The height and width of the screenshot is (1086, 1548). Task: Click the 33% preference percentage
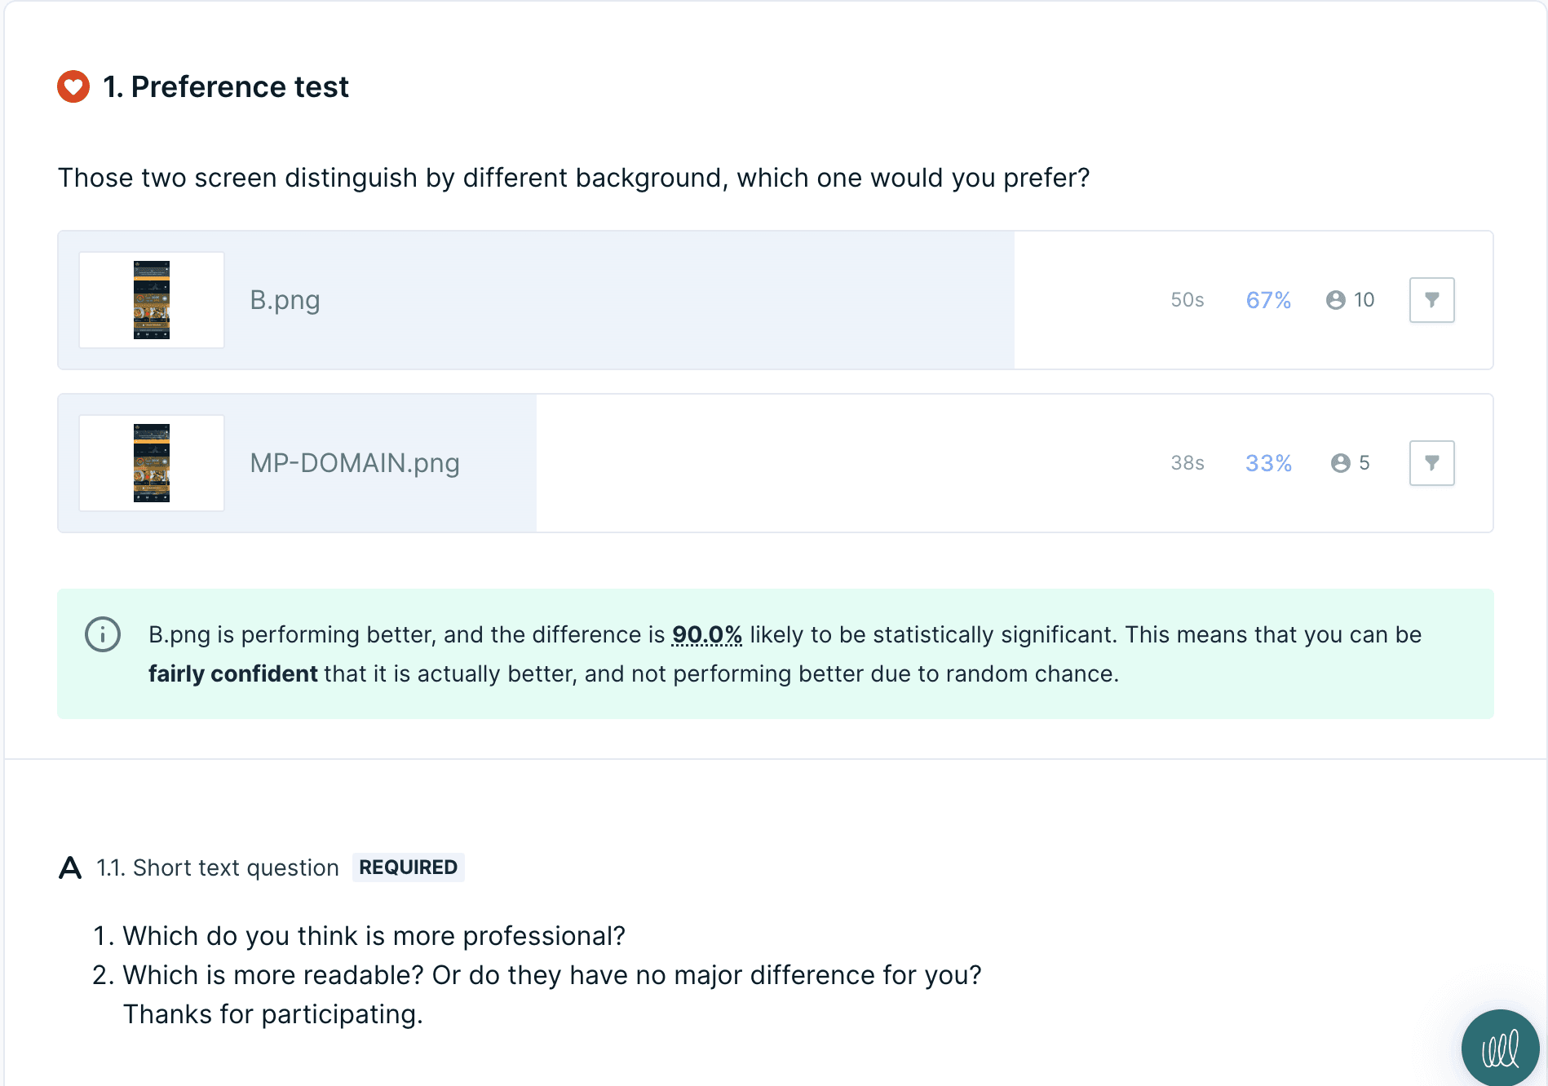[1268, 463]
